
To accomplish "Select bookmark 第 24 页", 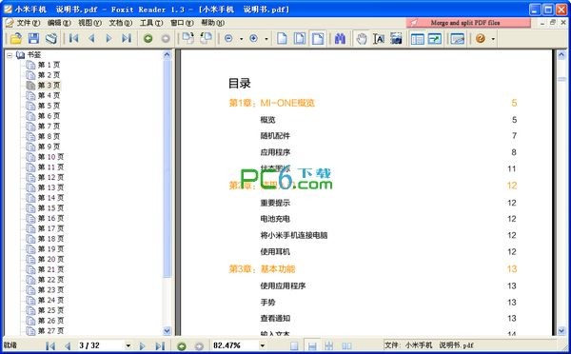I will coord(50,300).
